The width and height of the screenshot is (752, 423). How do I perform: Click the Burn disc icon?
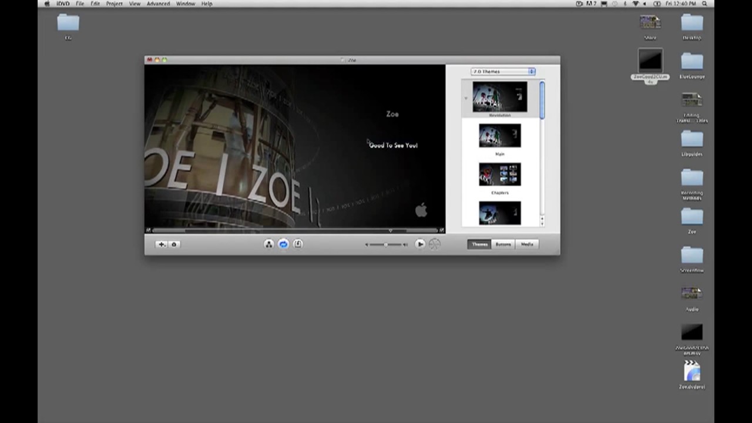coord(435,244)
